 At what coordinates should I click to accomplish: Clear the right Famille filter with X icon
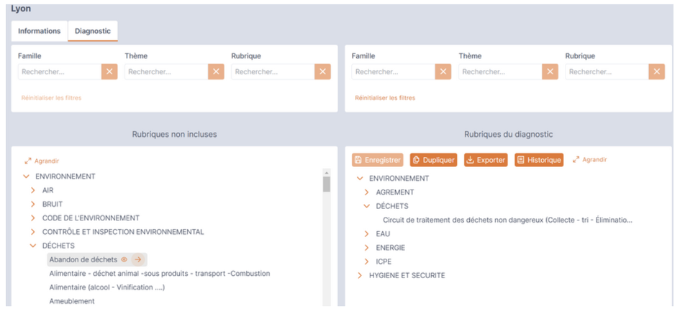[x=443, y=72]
